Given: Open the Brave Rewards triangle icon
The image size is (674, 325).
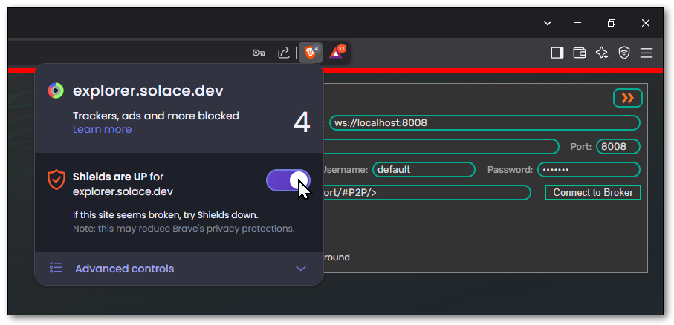Looking at the screenshot, I should click(337, 53).
